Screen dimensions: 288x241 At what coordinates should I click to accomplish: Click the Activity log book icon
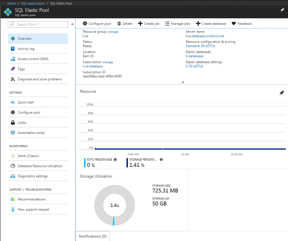13,48
